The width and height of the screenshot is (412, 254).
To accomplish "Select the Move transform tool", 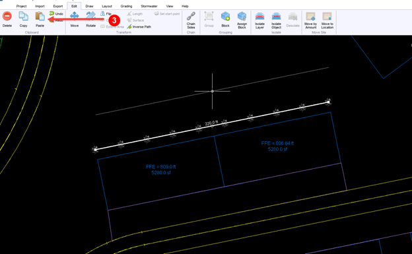I will point(75,19).
